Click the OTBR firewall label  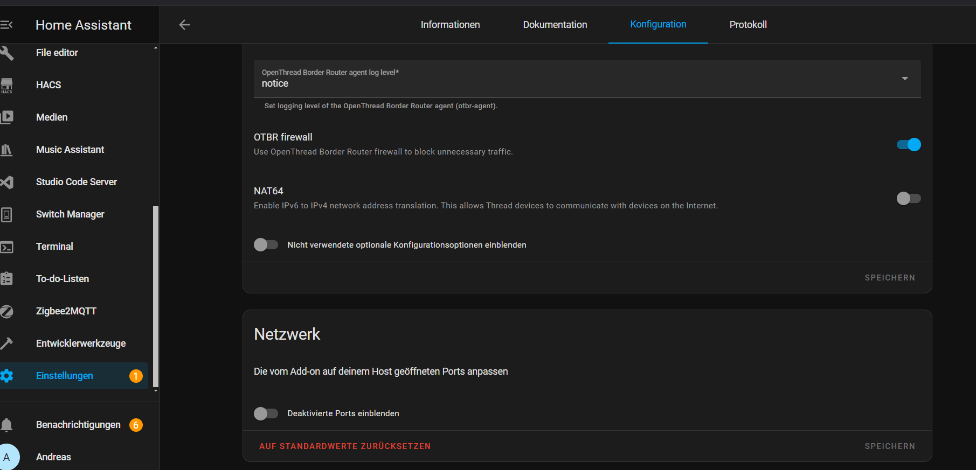coord(283,137)
